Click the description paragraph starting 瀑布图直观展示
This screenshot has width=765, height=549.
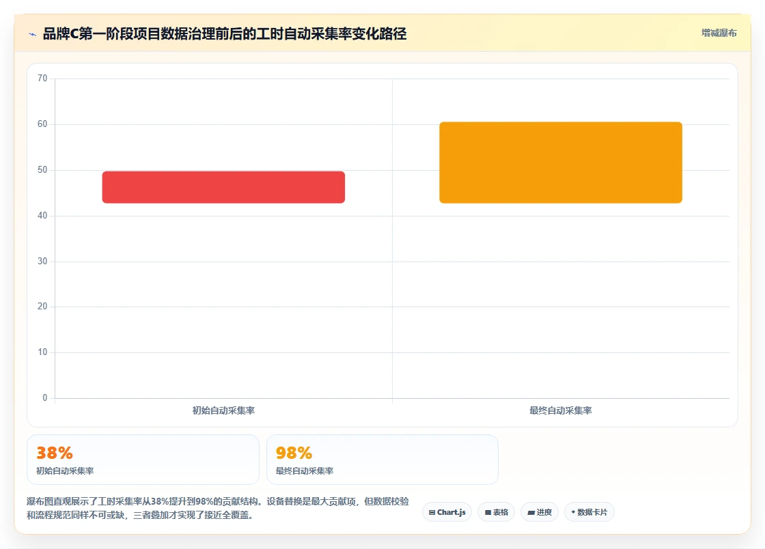tap(218, 508)
